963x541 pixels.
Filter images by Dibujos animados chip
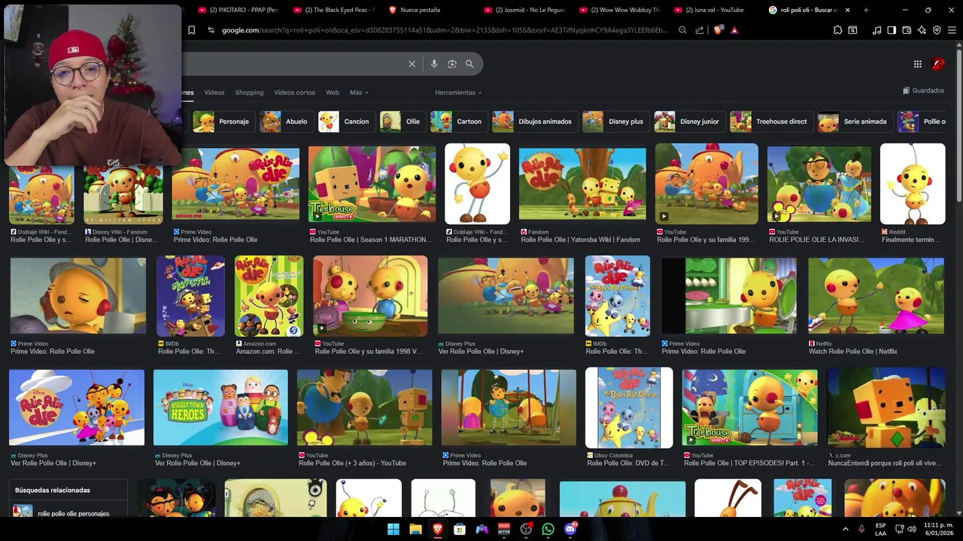tap(535, 122)
